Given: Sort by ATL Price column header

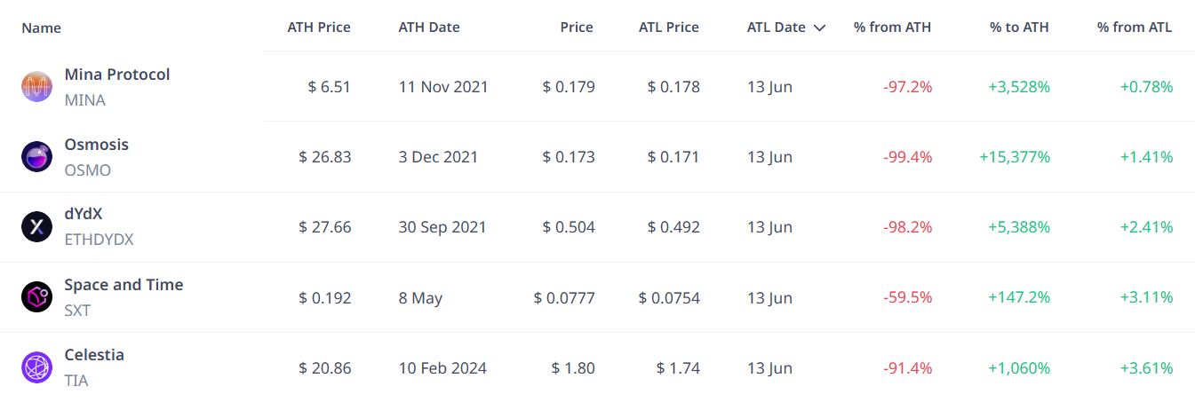Looking at the screenshot, I should pyautogui.click(x=669, y=27).
